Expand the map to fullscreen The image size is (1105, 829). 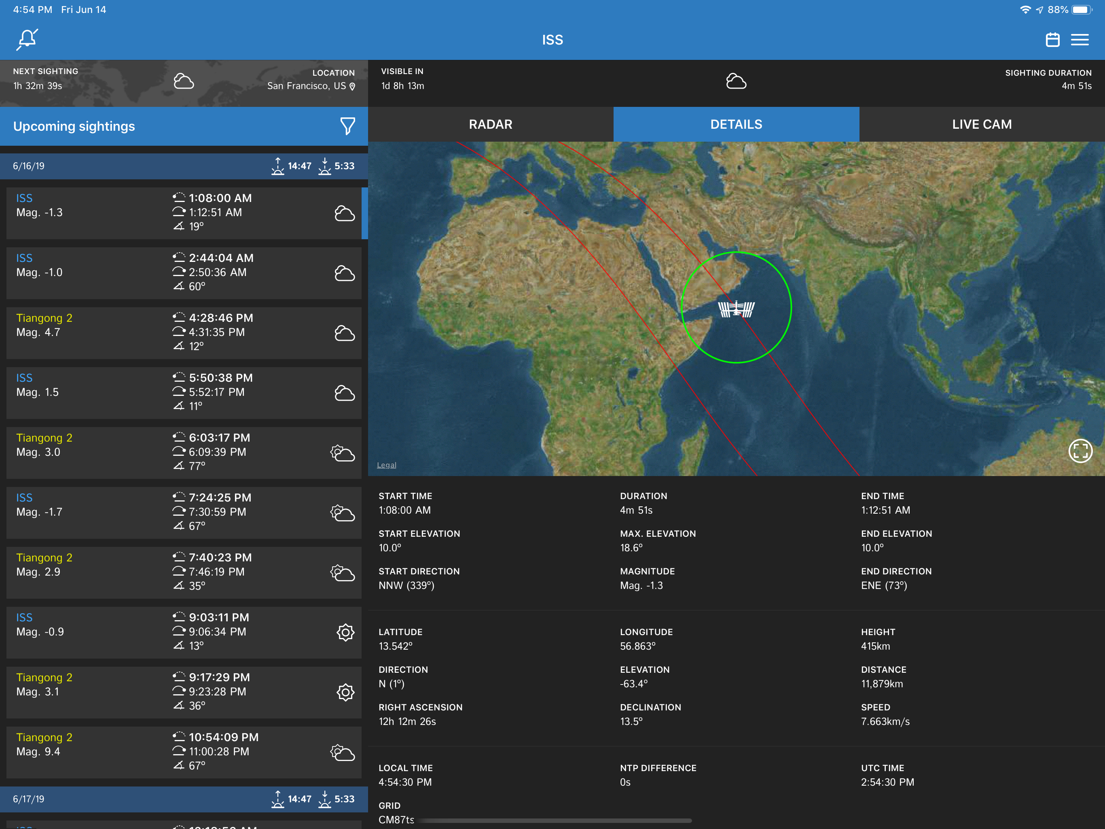coord(1080,451)
